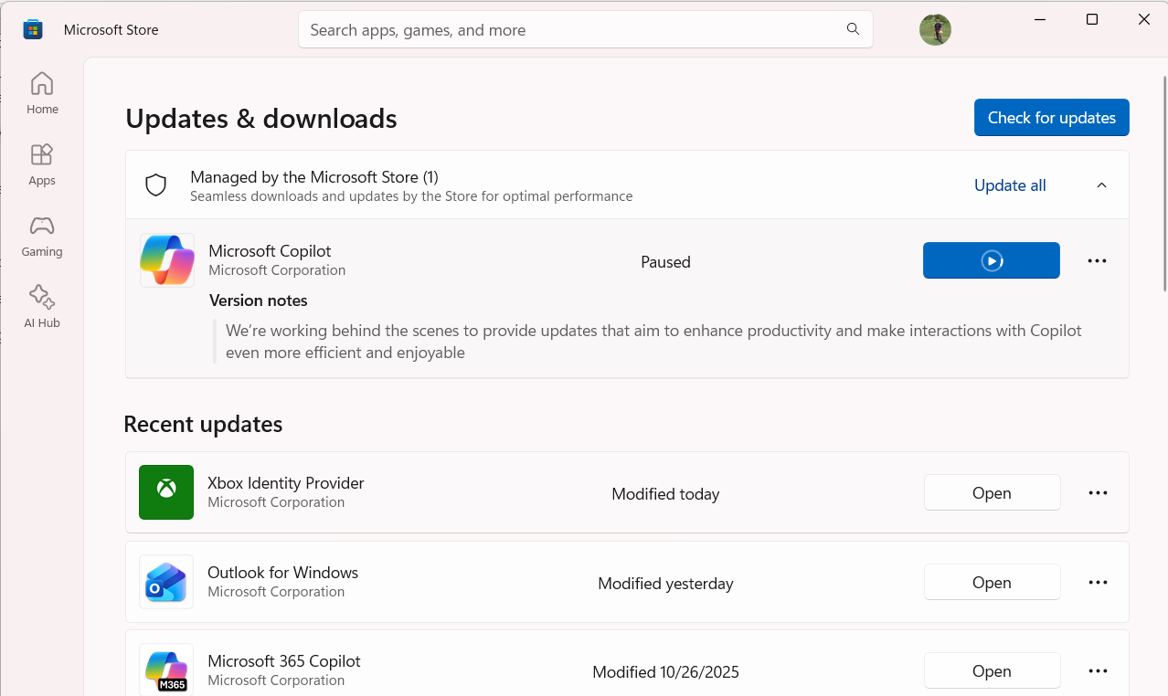Click the Update all link
1168x696 pixels.
1010,185
